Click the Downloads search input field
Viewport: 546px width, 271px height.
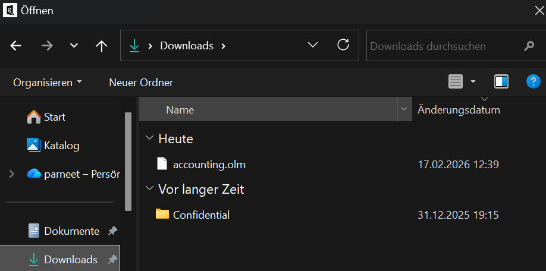tap(443, 46)
